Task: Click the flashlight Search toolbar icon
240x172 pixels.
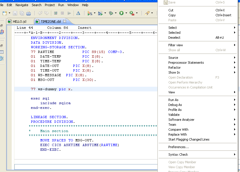Action: (147, 13)
